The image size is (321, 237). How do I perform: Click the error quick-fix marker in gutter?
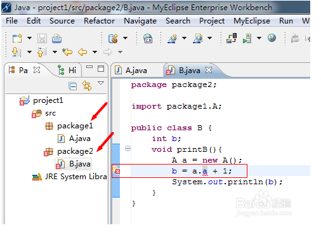point(116,170)
